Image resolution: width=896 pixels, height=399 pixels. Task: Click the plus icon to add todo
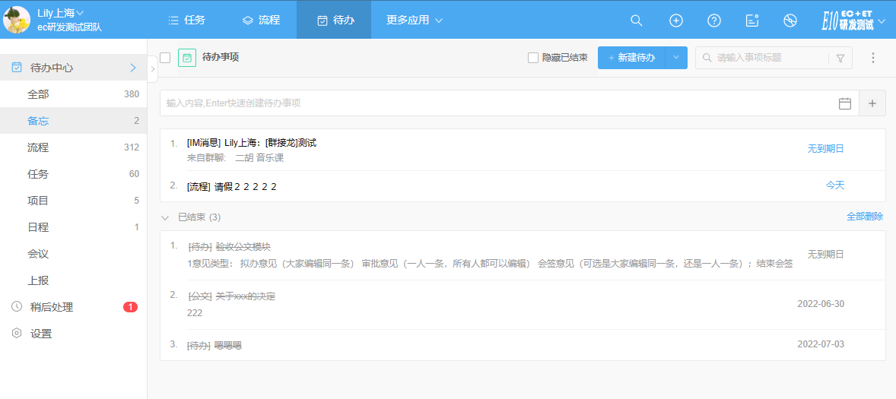[x=872, y=103]
